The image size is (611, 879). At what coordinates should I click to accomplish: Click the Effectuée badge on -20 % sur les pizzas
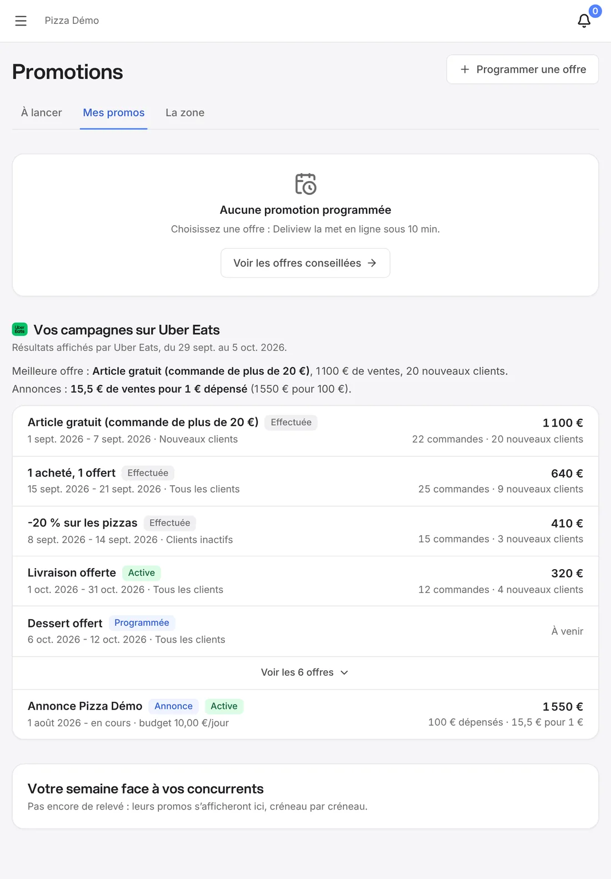[170, 523]
